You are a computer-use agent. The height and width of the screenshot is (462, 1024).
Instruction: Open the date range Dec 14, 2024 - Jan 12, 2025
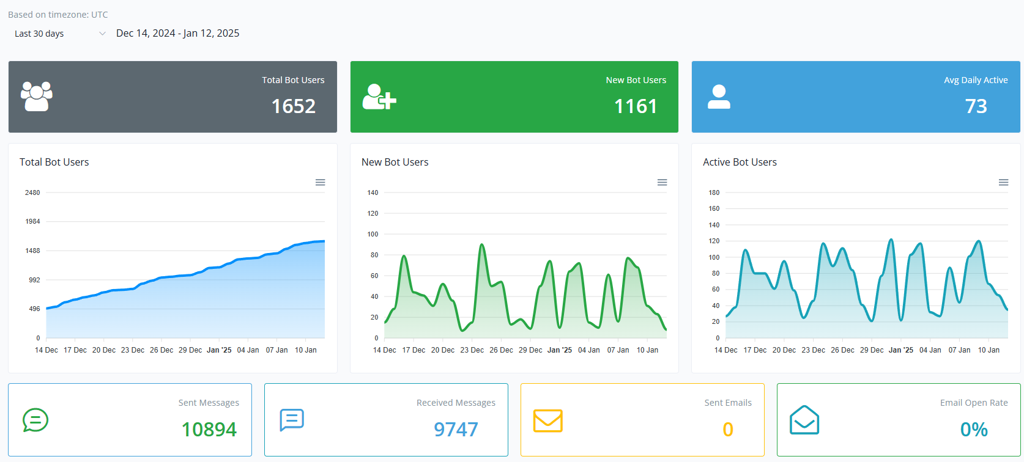tap(178, 34)
